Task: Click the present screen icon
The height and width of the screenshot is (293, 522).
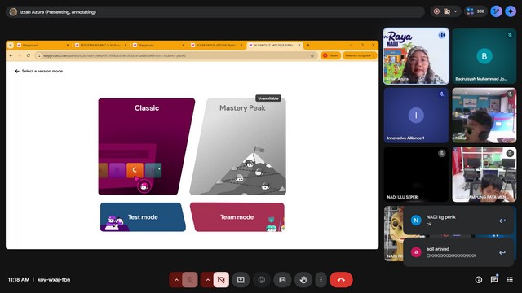Action: 241,280
